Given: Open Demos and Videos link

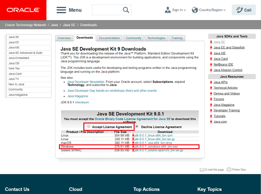Looking at the screenshot, I should coord(227,93).
